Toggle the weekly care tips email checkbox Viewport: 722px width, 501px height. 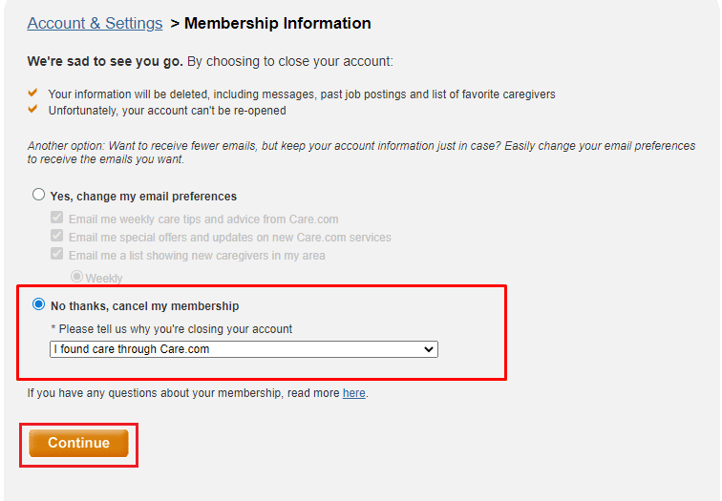point(56,218)
